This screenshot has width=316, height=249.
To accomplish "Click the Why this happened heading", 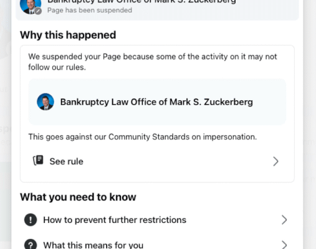I will click(x=68, y=35).
